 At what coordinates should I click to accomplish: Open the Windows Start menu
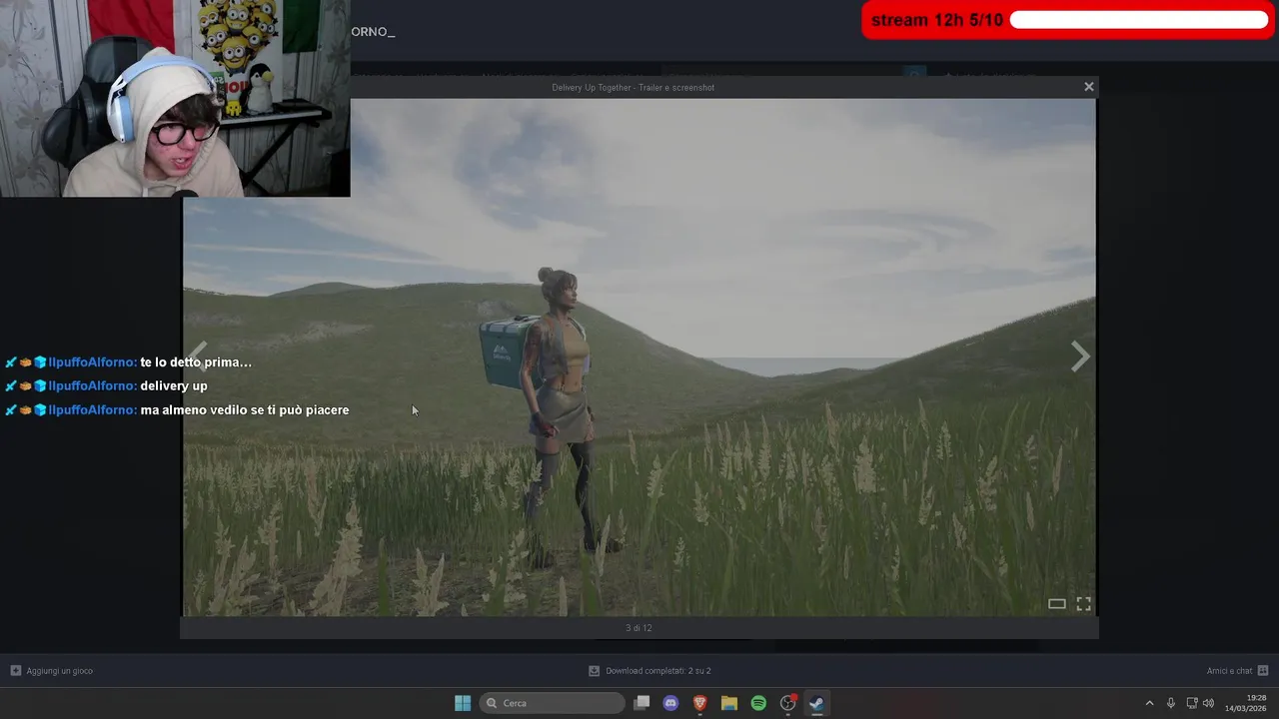463,703
